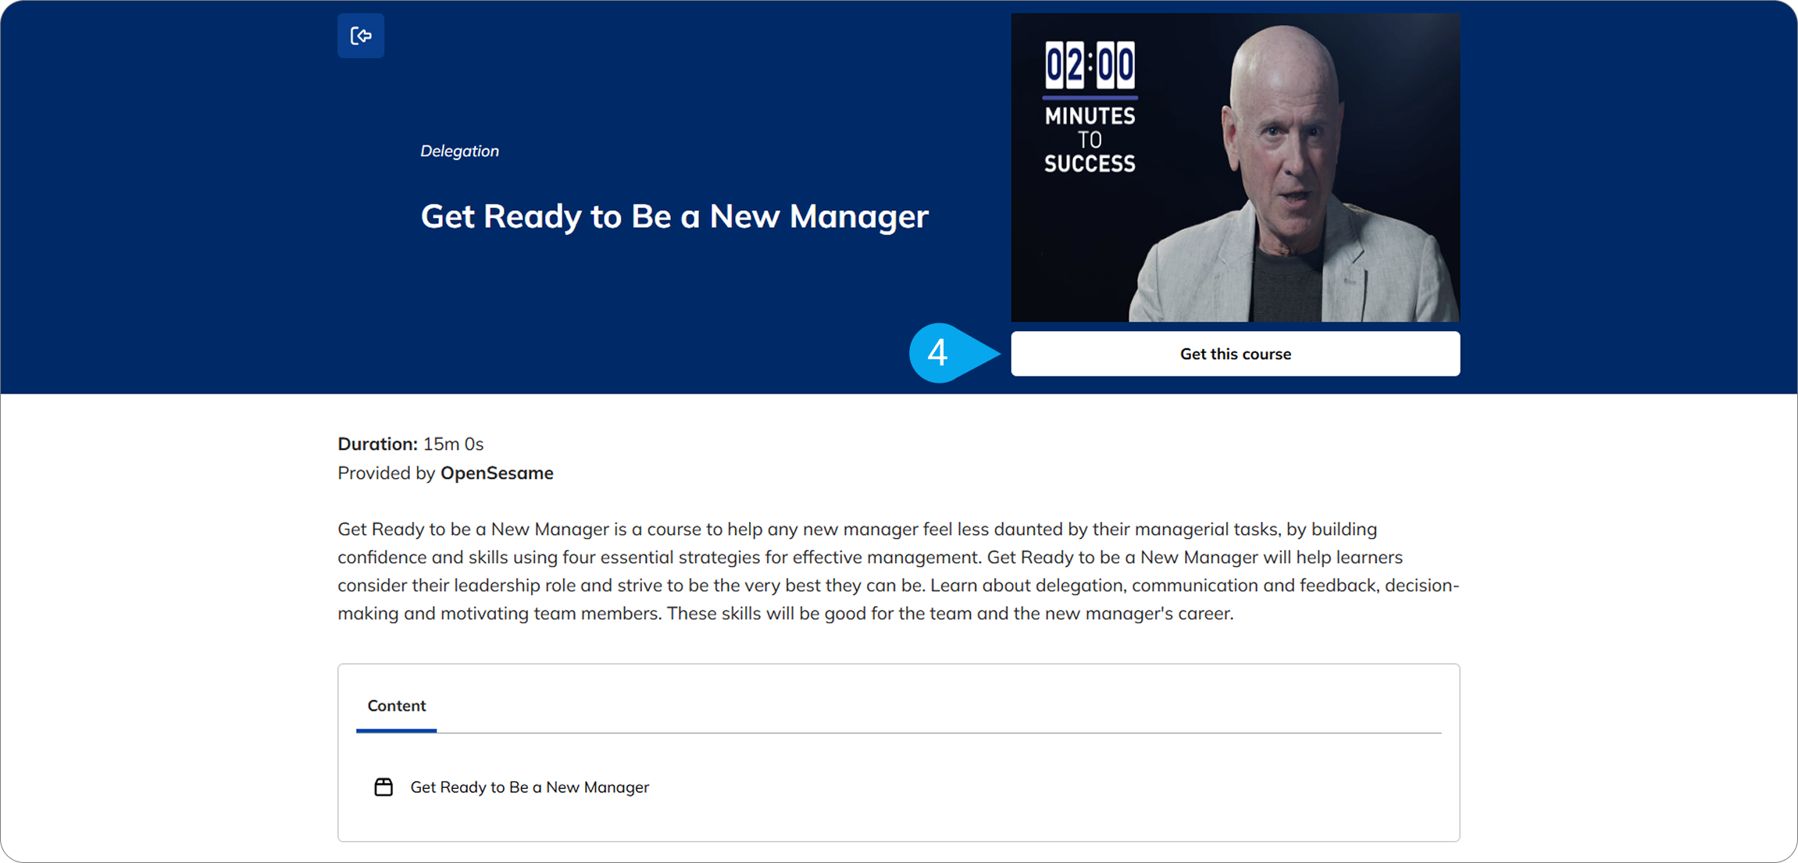Click the 02:00 timer in the thumbnail

click(1090, 66)
